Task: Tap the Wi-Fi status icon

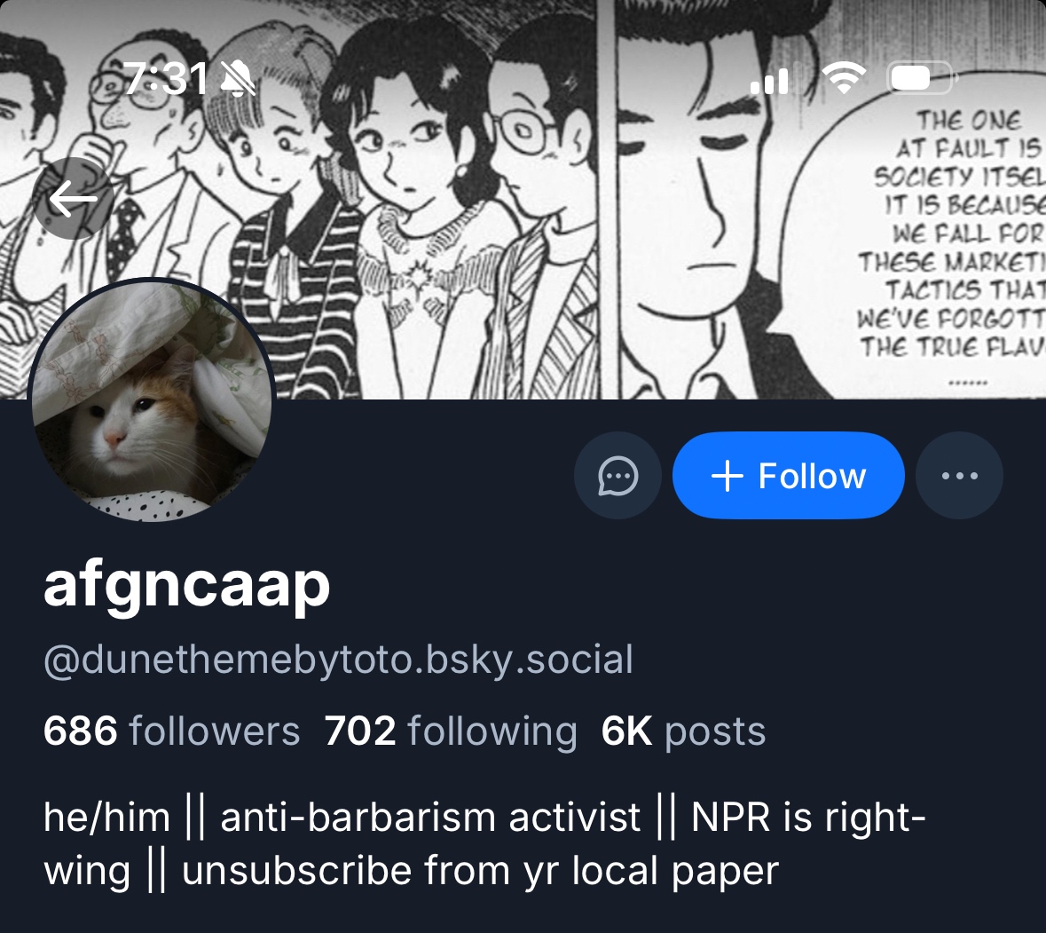Action: pos(844,80)
